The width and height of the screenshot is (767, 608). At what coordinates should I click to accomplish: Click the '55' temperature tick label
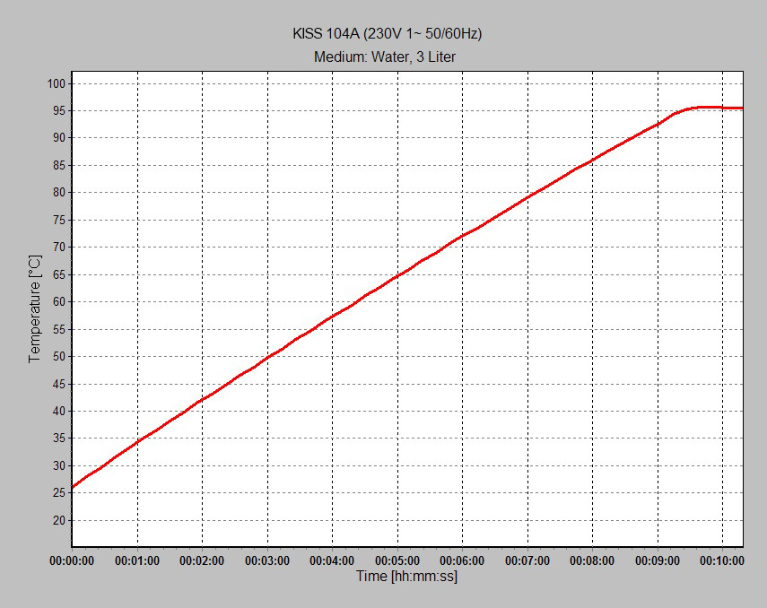click(58, 329)
